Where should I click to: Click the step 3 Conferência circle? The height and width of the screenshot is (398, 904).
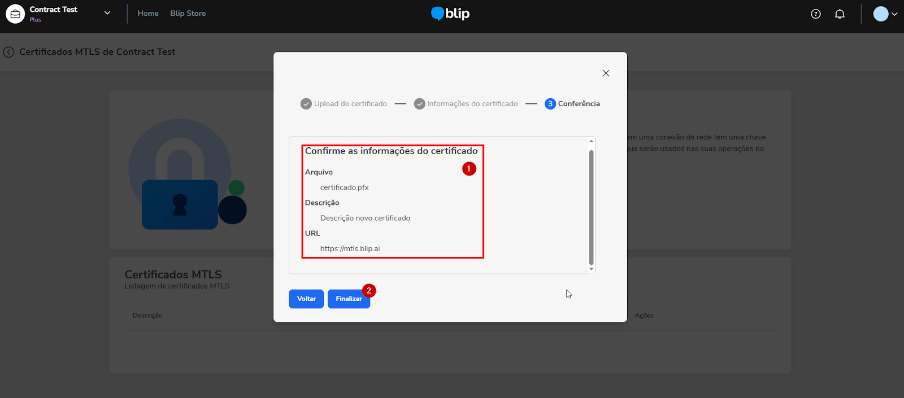click(x=550, y=104)
